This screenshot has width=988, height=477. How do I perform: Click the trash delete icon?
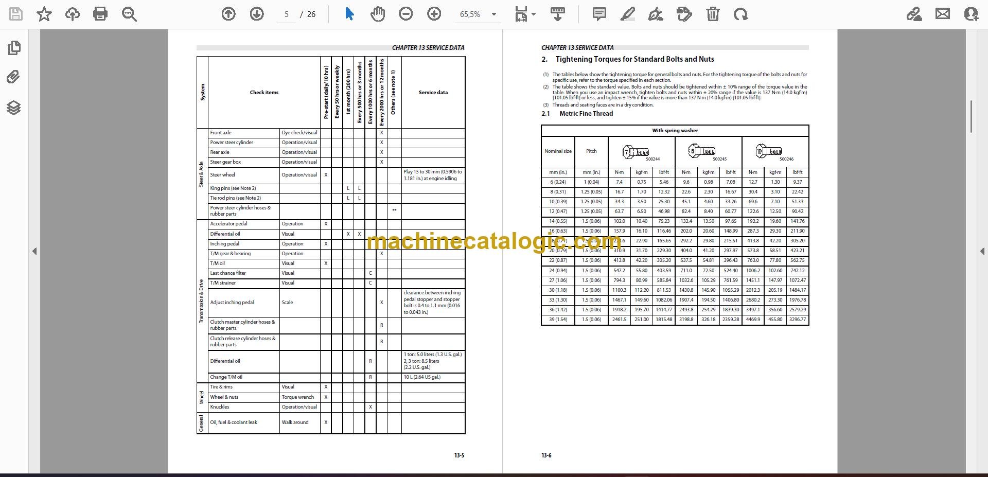[713, 14]
